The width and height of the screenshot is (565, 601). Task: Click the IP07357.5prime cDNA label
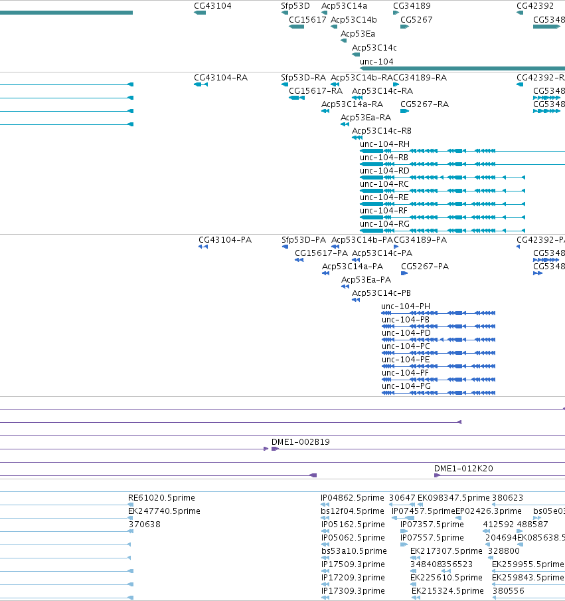click(x=432, y=525)
